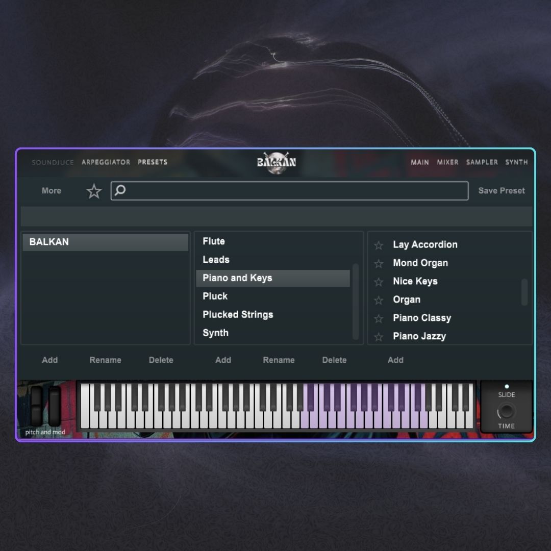
Task: Click the category list scrollbar
Action: pyautogui.click(x=356, y=301)
